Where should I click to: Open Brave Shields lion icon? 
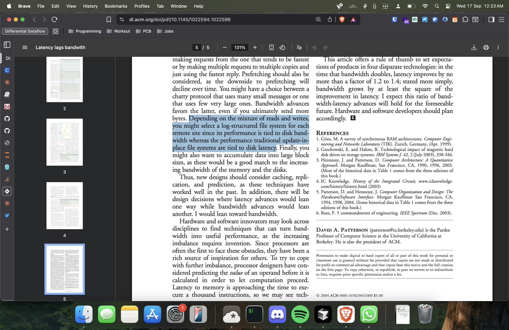tap(342, 19)
